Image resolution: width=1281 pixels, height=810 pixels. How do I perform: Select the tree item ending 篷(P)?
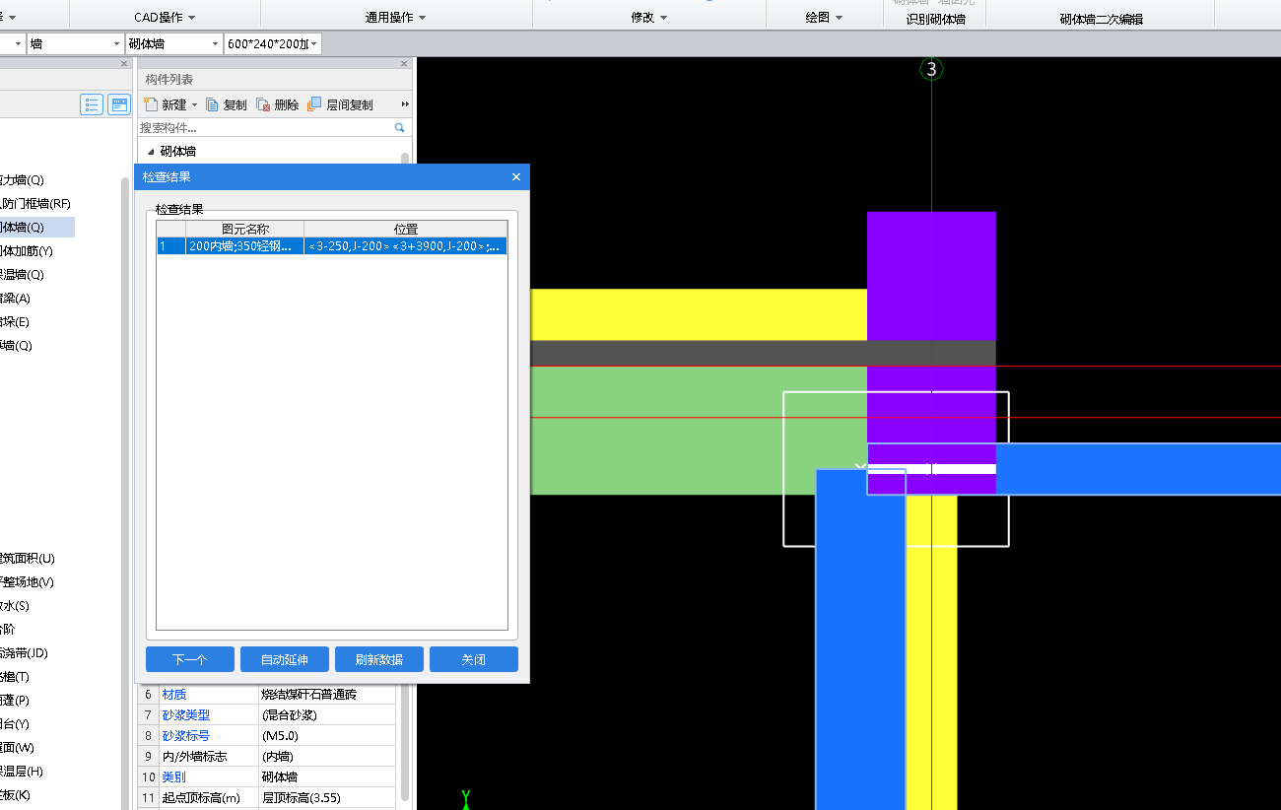point(15,701)
